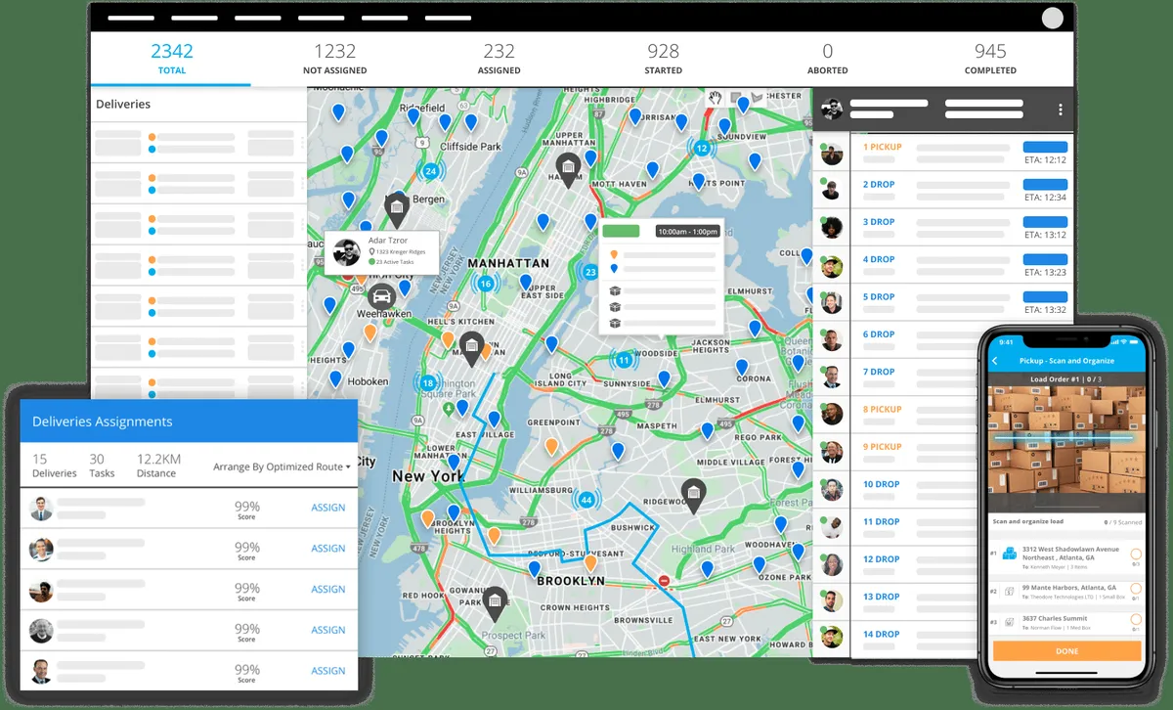Open the cluster marker numbered 18
The width and height of the screenshot is (1173, 710).
tap(427, 382)
